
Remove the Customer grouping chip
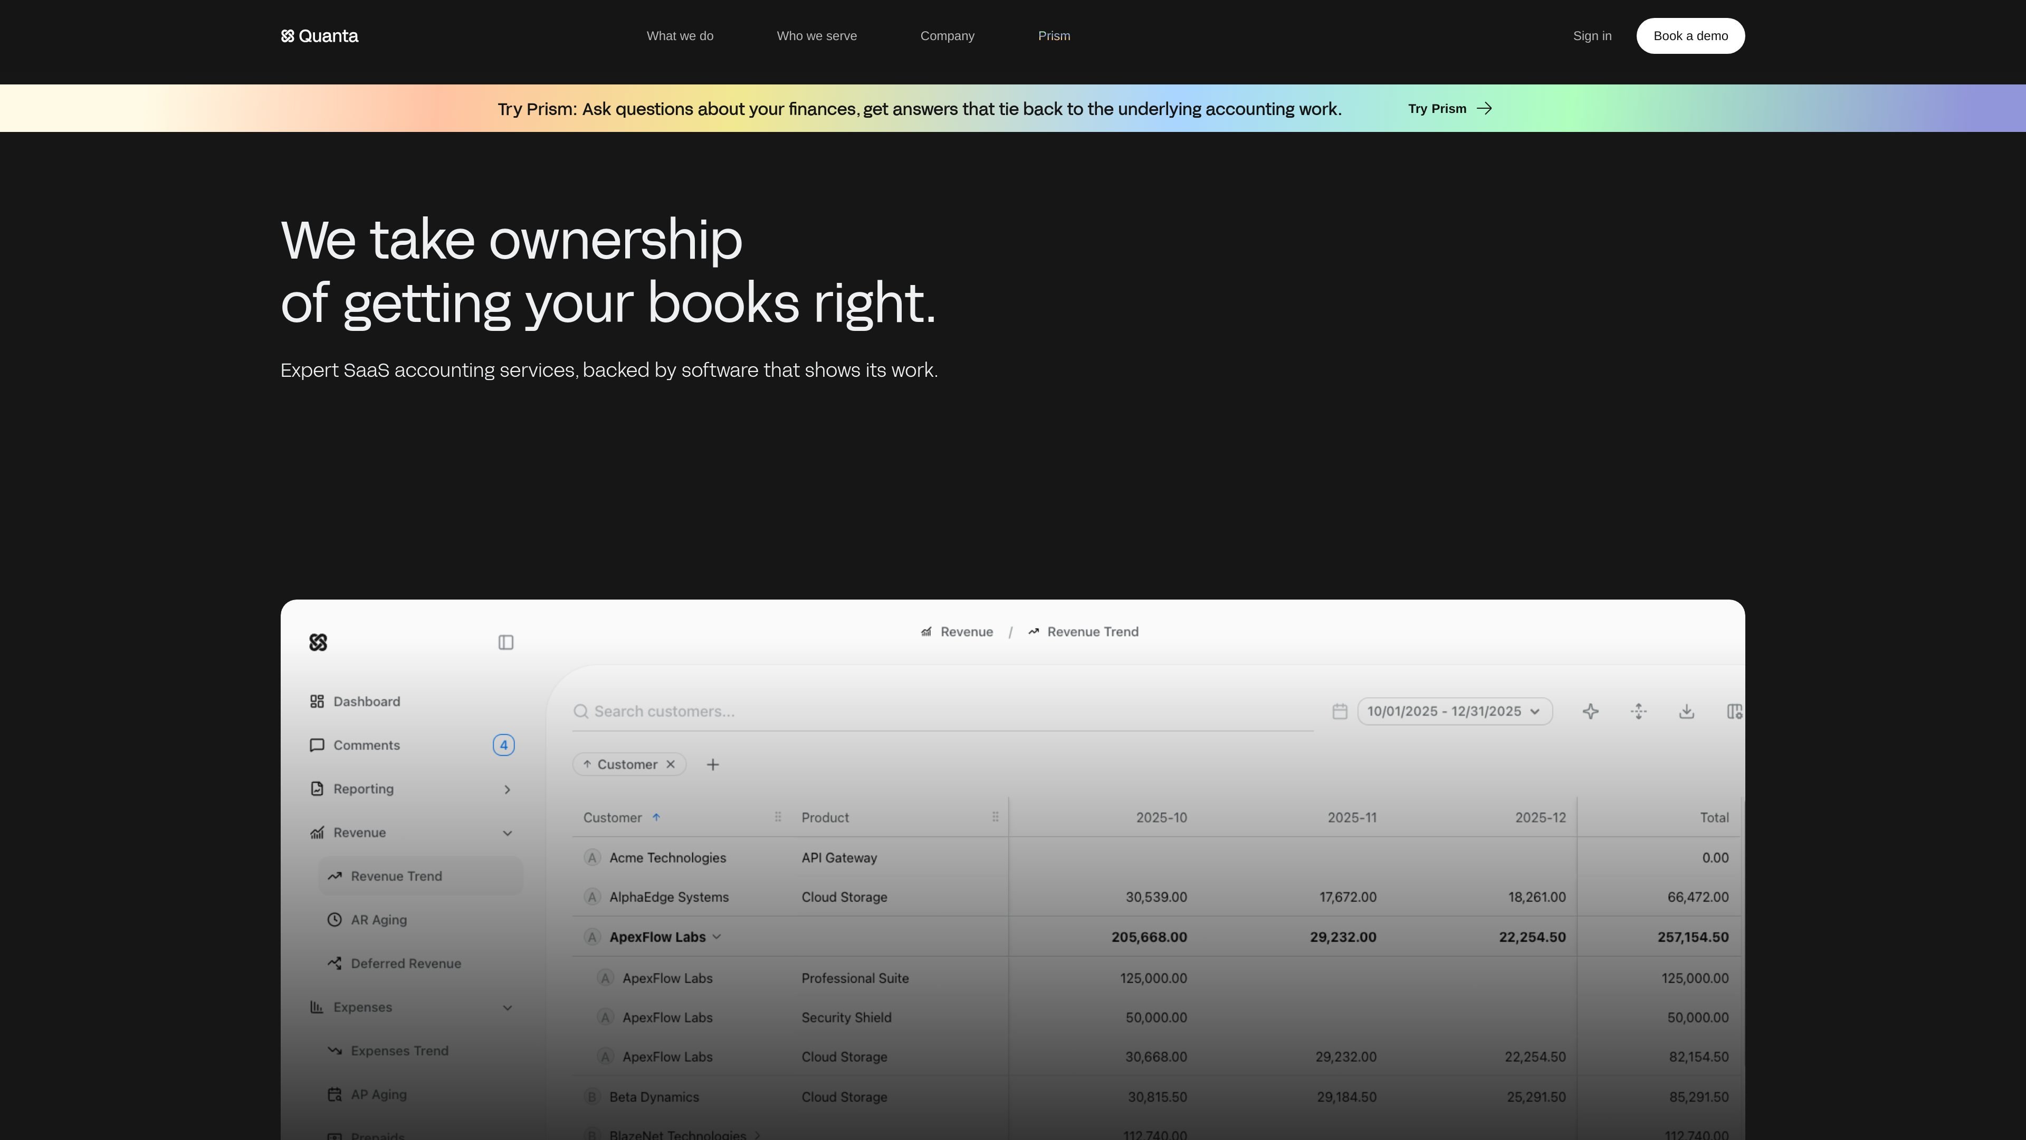[671, 764]
